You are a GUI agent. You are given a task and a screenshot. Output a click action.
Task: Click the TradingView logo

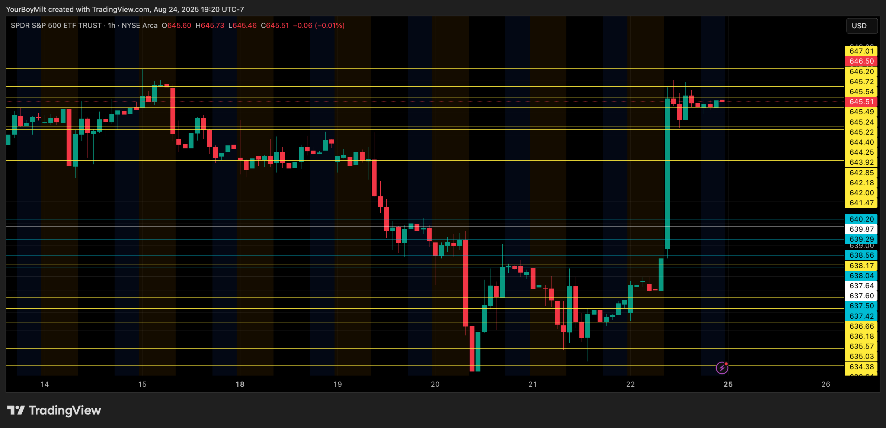(x=54, y=410)
